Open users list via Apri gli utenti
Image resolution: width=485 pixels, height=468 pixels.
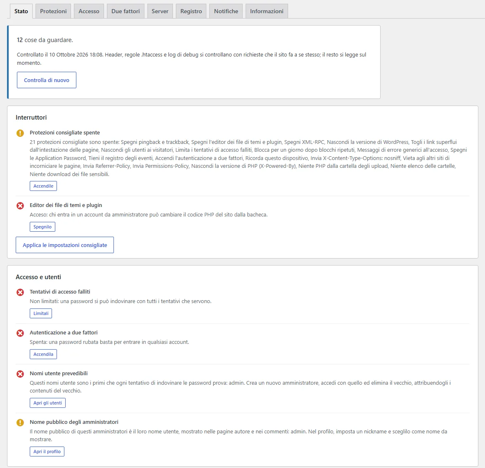[x=47, y=403]
